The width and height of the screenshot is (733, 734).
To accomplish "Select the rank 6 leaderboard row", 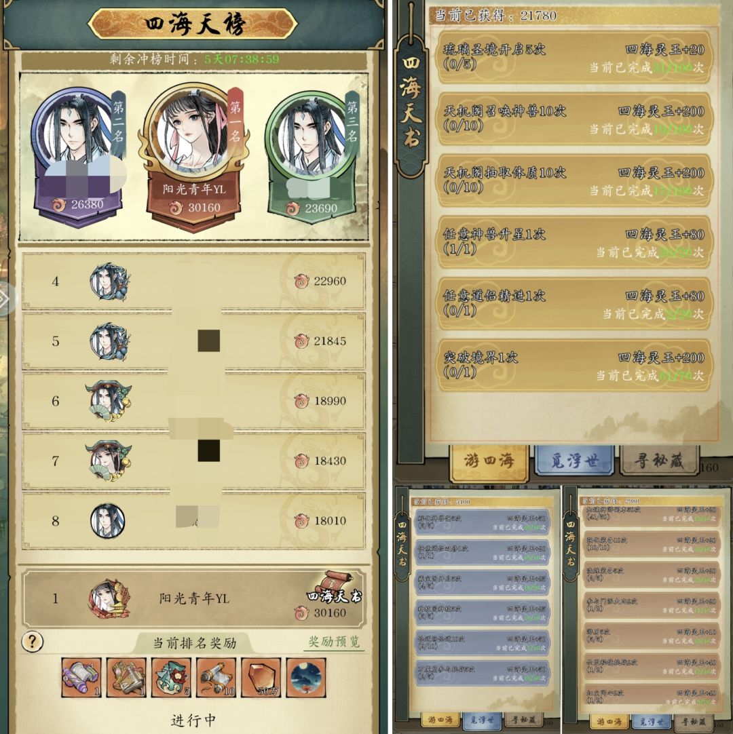I will (193, 401).
